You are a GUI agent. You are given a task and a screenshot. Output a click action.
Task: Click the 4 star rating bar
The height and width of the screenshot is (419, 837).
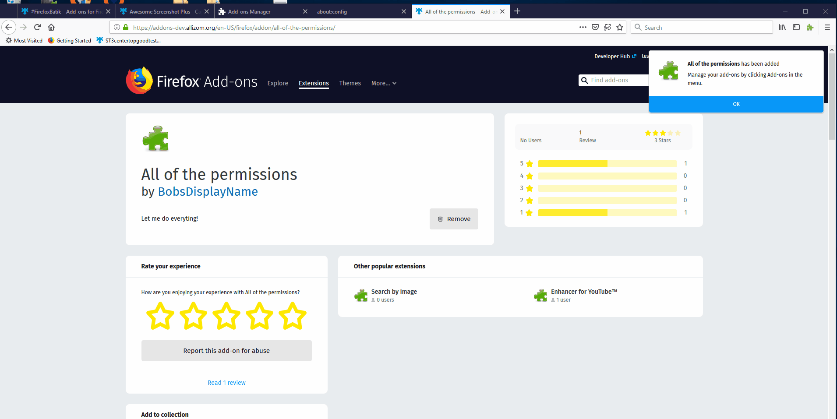[607, 176]
